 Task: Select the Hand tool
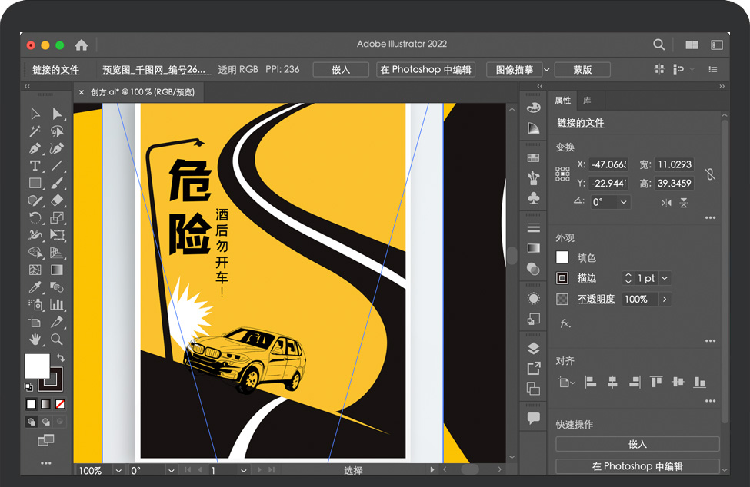tap(35, 339)
